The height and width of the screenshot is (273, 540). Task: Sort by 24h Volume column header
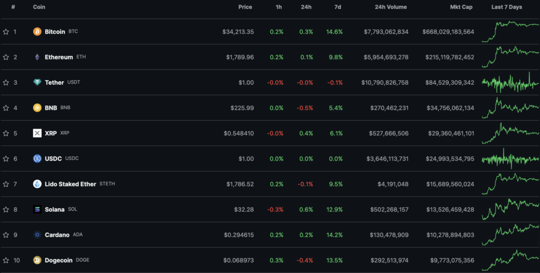[390, 7]
